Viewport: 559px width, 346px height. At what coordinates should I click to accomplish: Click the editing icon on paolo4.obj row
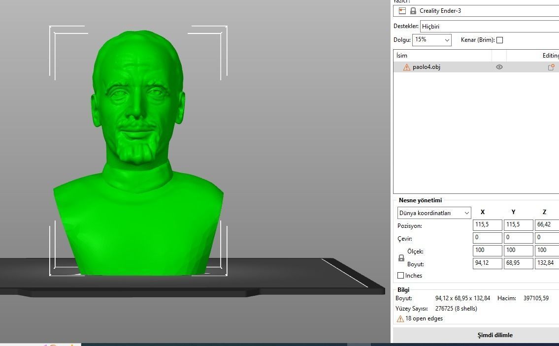coord(551,67)
